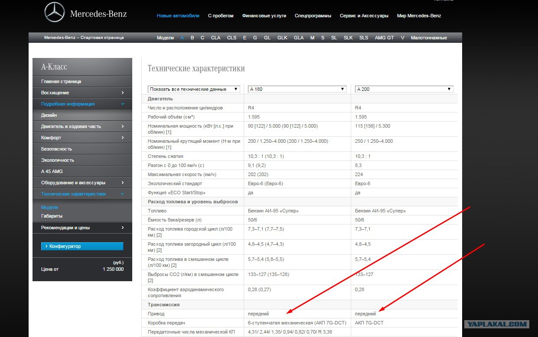
Task: Open the Габариты sidebar item
Action: tap(52, 216)
